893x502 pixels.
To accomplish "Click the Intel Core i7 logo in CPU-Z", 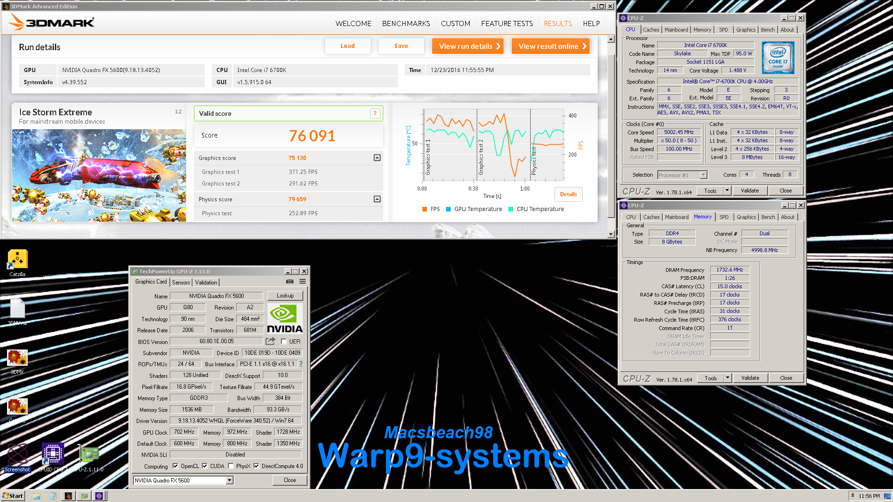I will pos(778,58).
